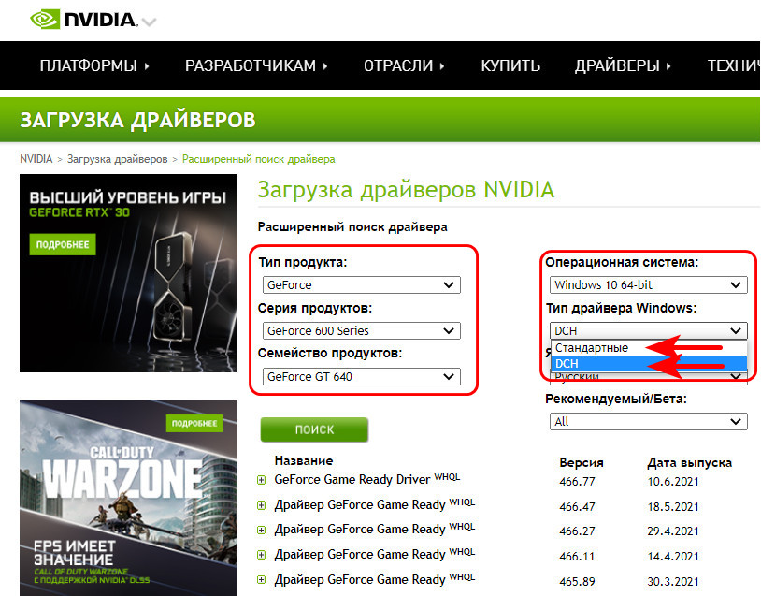Screen dimensions: 761x596
Task: Open the РАЗРАБОТЧИКАМ menu
Action: [256, 65]
